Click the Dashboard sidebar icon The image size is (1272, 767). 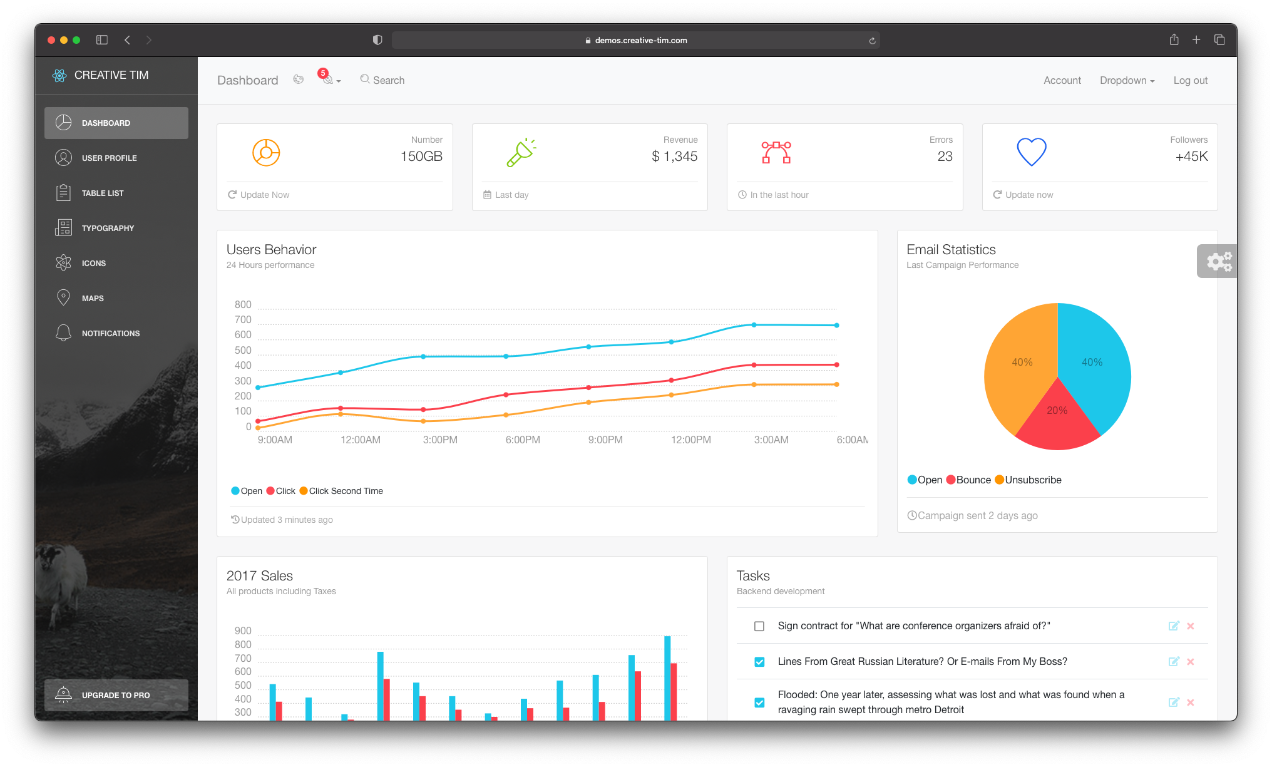(x=63, y=123)
